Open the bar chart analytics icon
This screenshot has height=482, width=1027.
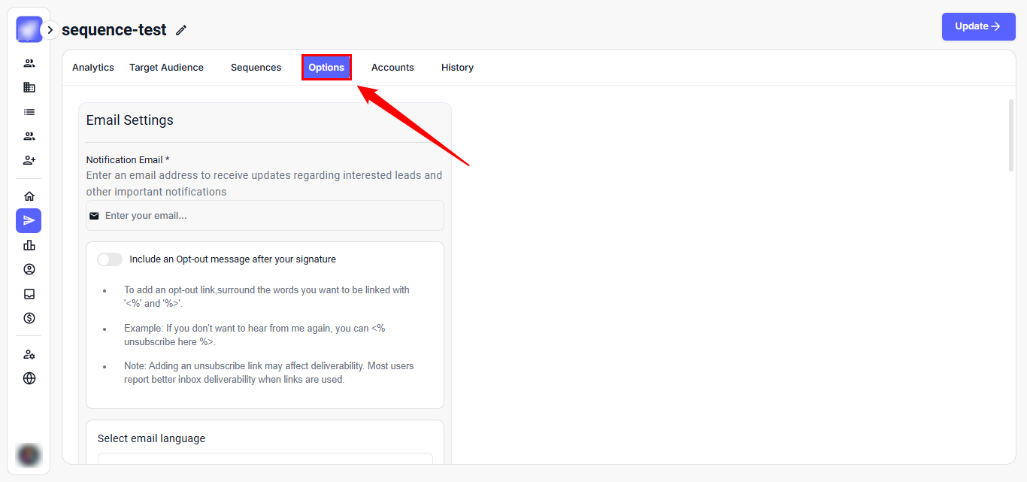pyautogui.click(x=29, y=245)
